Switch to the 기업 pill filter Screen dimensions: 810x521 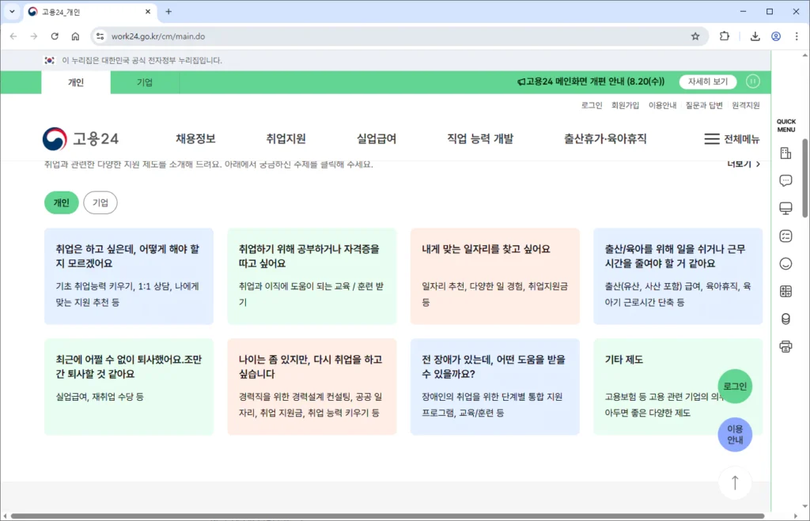click(100, 202)
